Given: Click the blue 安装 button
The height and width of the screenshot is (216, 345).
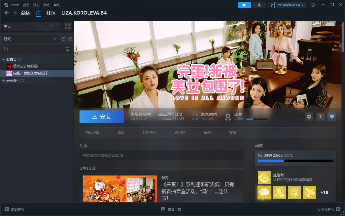Looking at the screenshot, I should click(101, 117).
